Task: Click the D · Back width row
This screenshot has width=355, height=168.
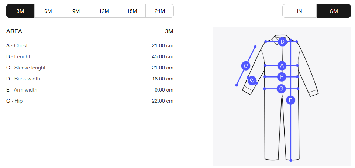Action: click(90, 79)
